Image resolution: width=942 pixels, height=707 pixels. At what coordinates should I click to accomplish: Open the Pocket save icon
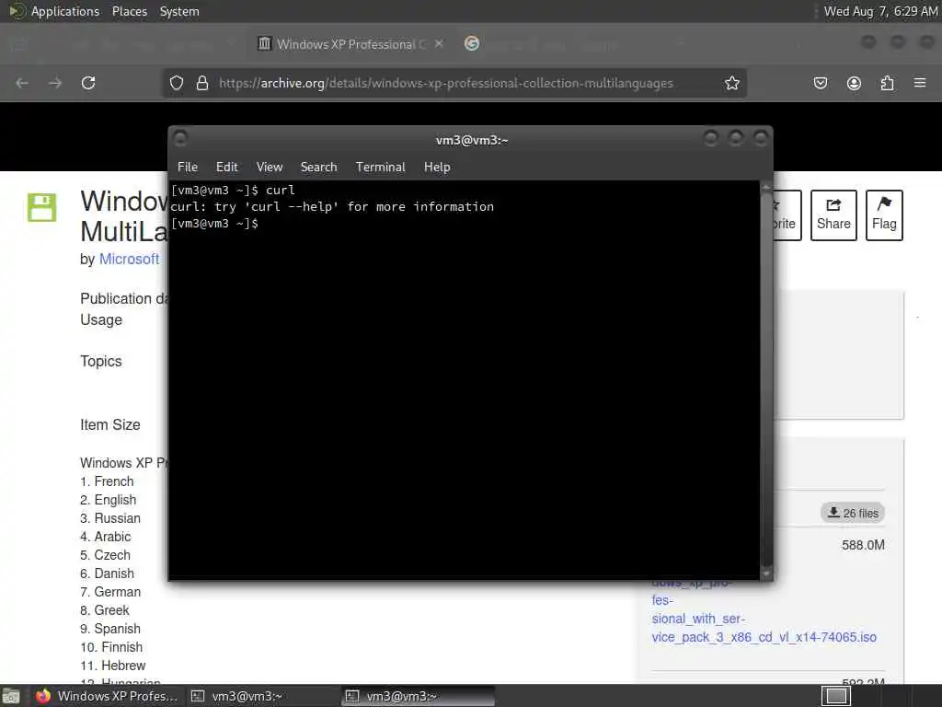pos(821,83)
